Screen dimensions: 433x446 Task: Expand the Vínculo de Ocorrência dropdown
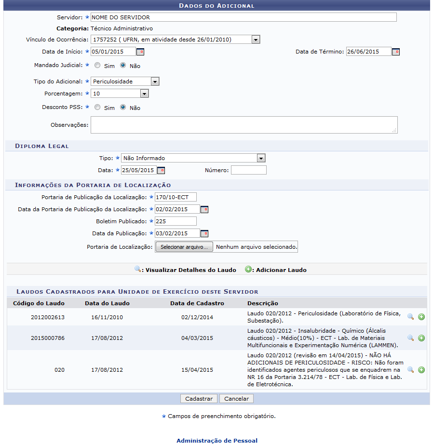point(256,40)
